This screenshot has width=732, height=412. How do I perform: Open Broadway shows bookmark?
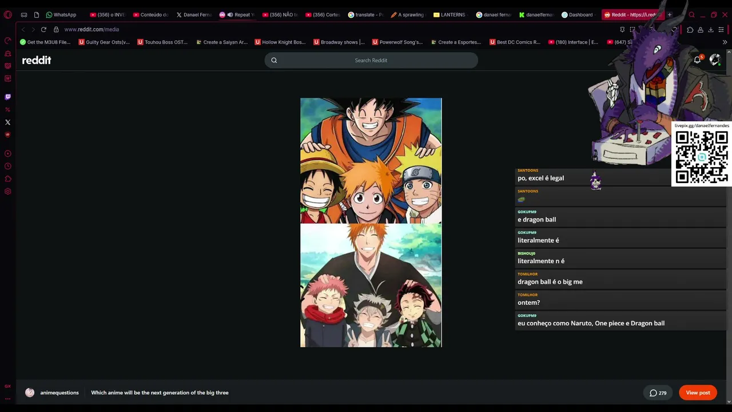[x=339, y=42]
